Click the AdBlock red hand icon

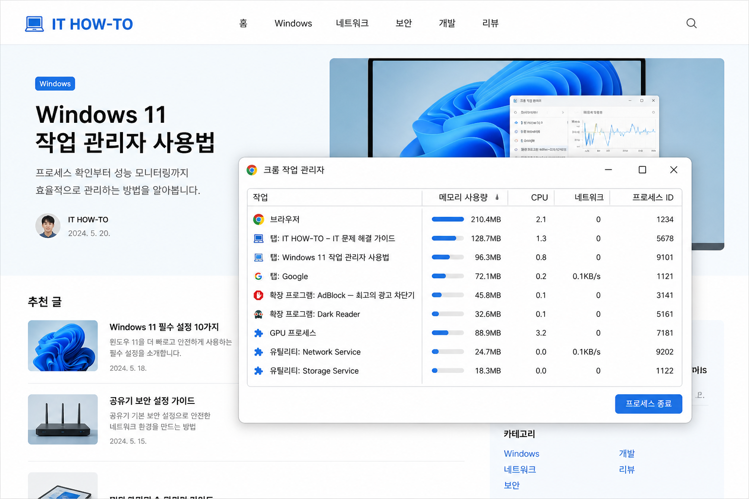[x=258, y=295]
